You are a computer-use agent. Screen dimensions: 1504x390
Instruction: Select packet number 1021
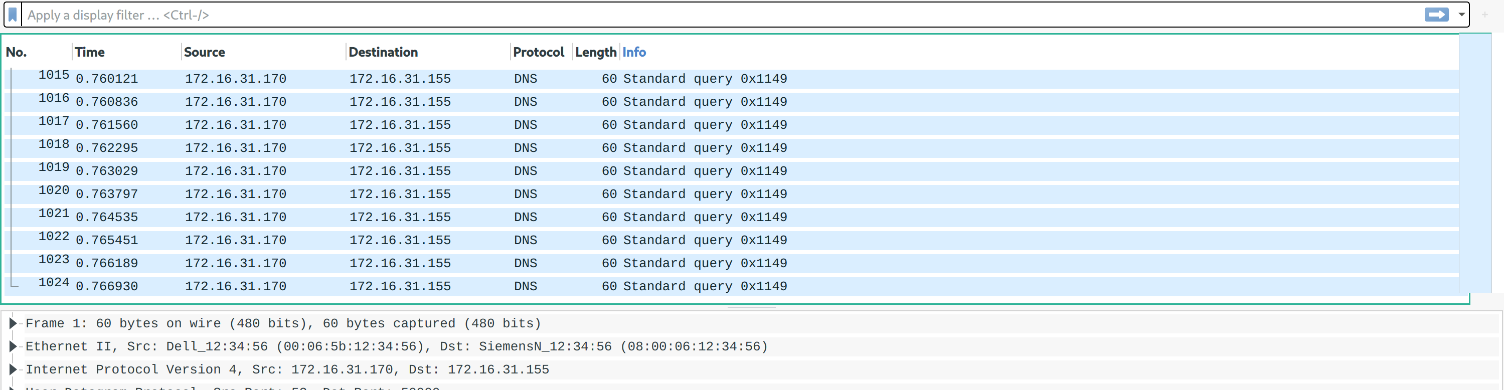[x=732, y=217]
